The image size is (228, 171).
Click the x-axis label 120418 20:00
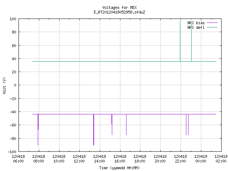[x=160, y=159]
